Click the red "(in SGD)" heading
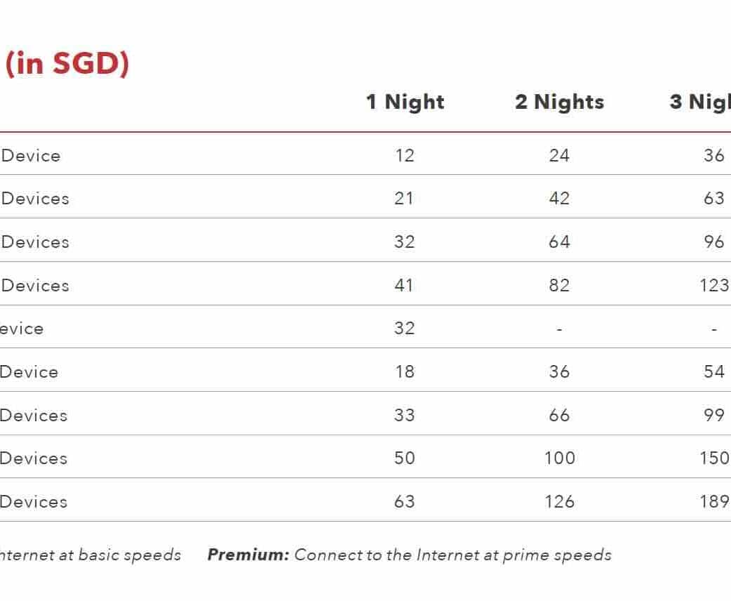Viewport: 731px width, 601px height. (x=67, y=65)
